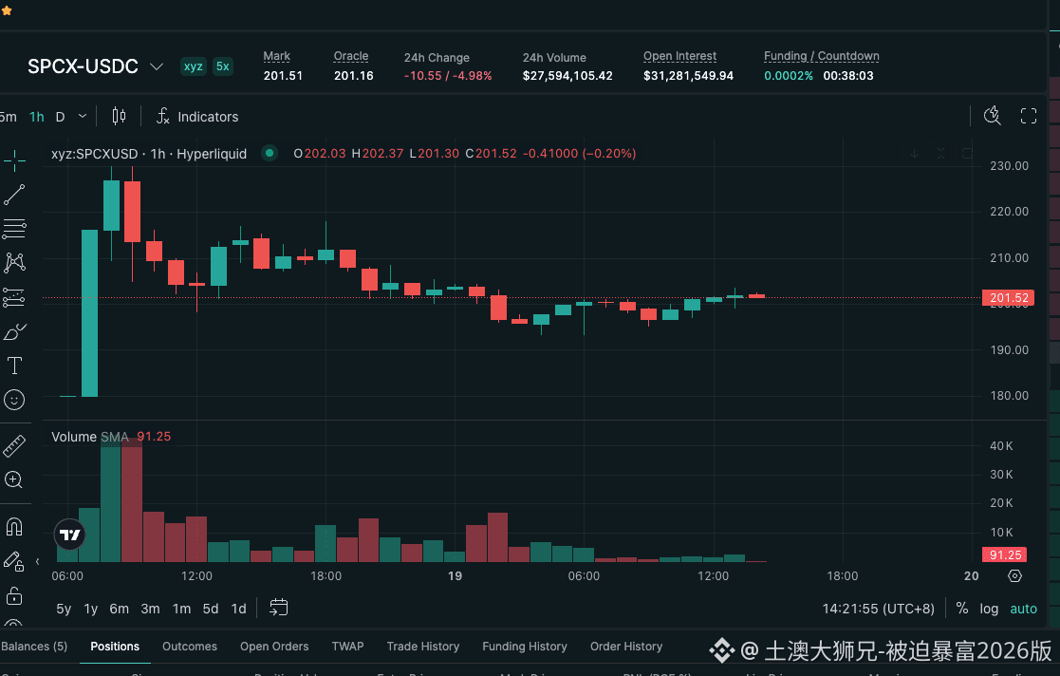Screen dimensions: 1060x676
Task: Toggle log scale mode
Action: coord(989,609)
